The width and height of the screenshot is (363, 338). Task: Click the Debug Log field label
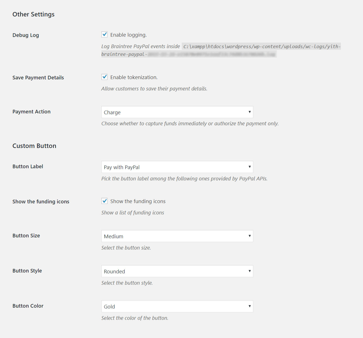tap(26, 35)
